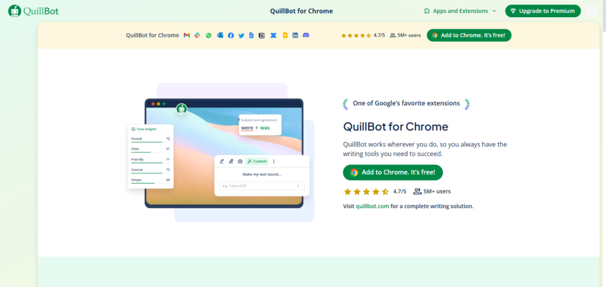Click the Formal tone score bar
This screenshot has height=287, width=606.
pyautogui.click(x=147, y=142)
